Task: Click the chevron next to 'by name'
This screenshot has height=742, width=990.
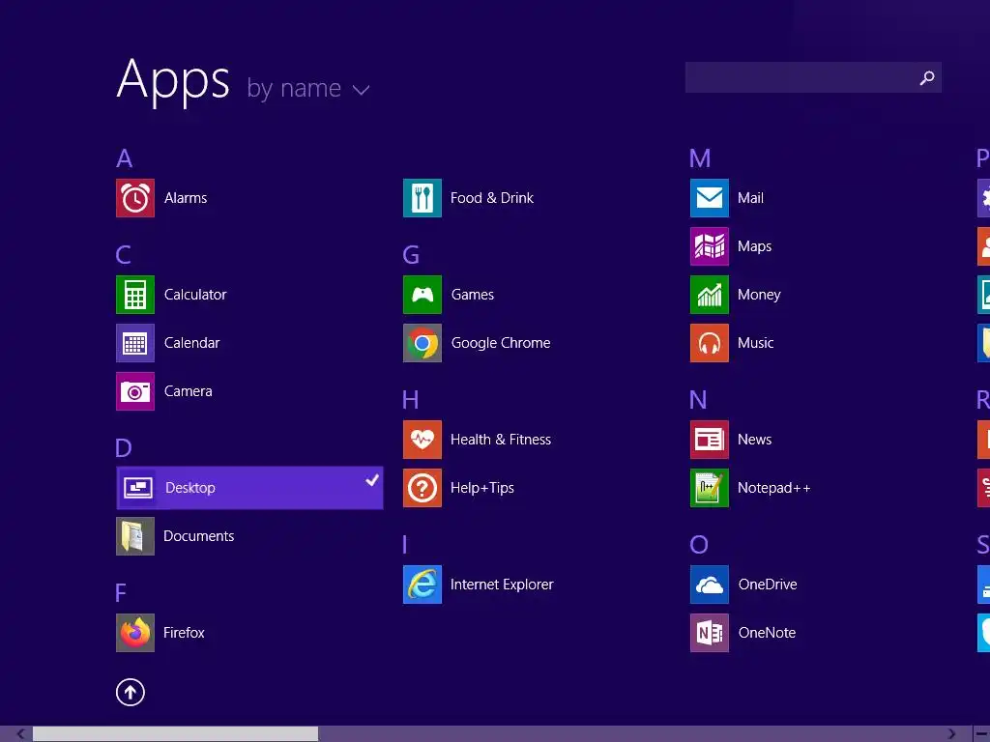Action: (x=362, y=90)
